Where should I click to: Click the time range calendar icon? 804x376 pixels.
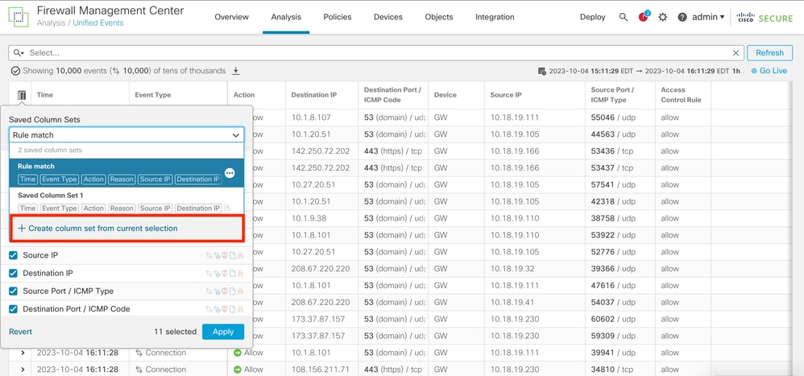click(542, 71)
